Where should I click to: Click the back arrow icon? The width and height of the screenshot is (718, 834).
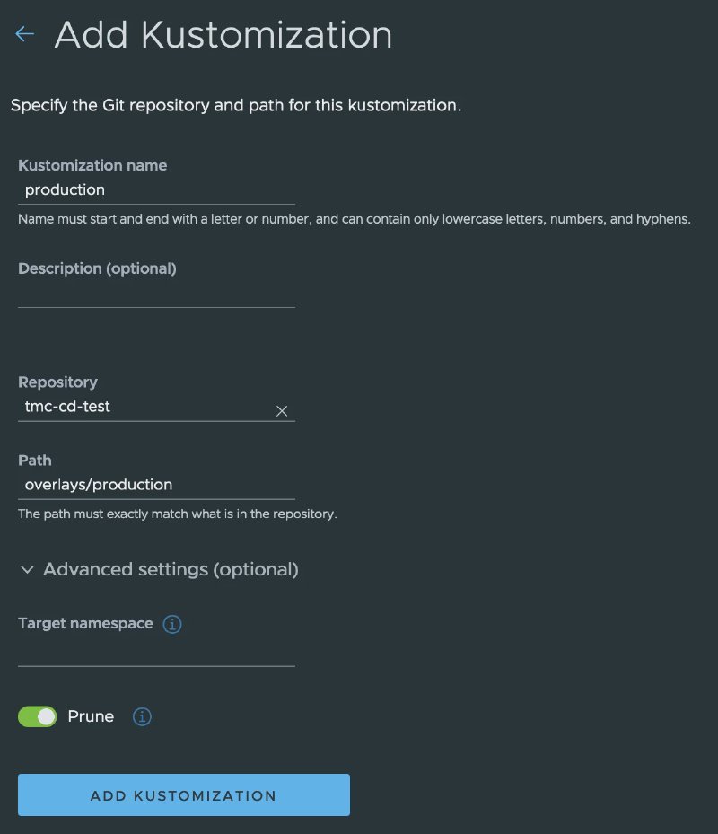(24, 34)
